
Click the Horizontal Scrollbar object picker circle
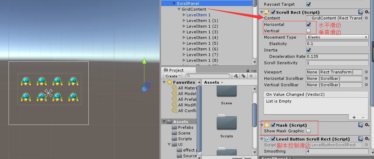(x=366, y=78)
